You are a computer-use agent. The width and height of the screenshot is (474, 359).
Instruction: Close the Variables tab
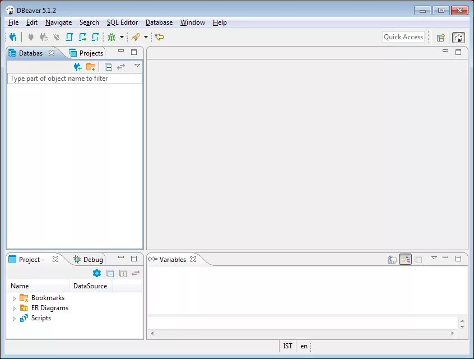point(193,259)
